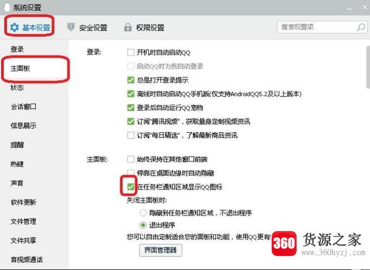The height and width of the screenshot is (270, 370).
Task: Uncheck 订阅"腾讯视频" subscription checkbox
Action: (x=131, y=121)
